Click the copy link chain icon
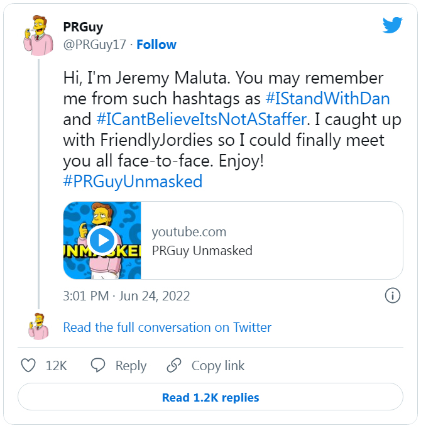Screen dimensions: 421x428 (174, 365)
